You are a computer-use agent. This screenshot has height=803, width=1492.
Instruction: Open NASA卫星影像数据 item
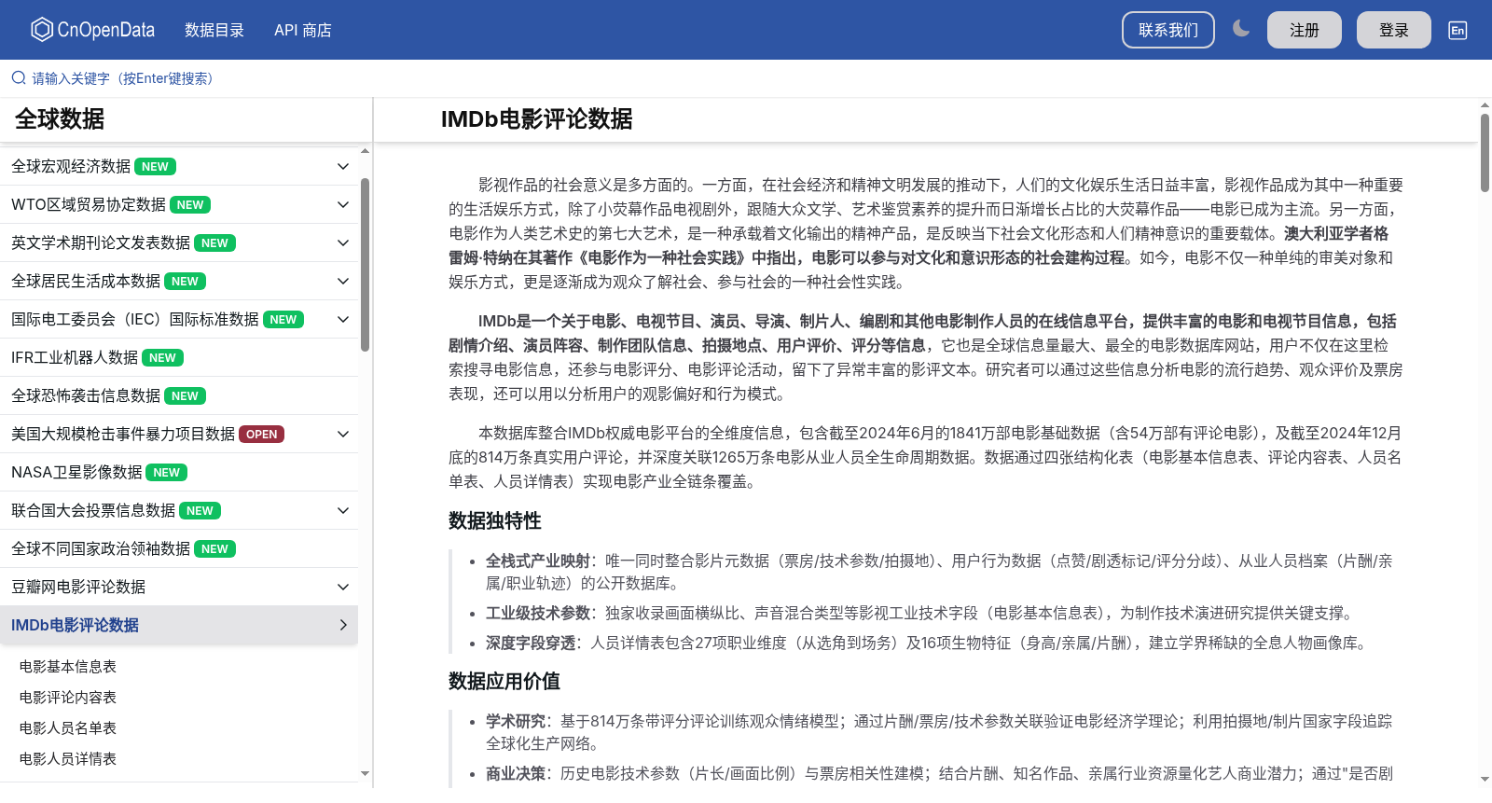[x=179, y=472]
